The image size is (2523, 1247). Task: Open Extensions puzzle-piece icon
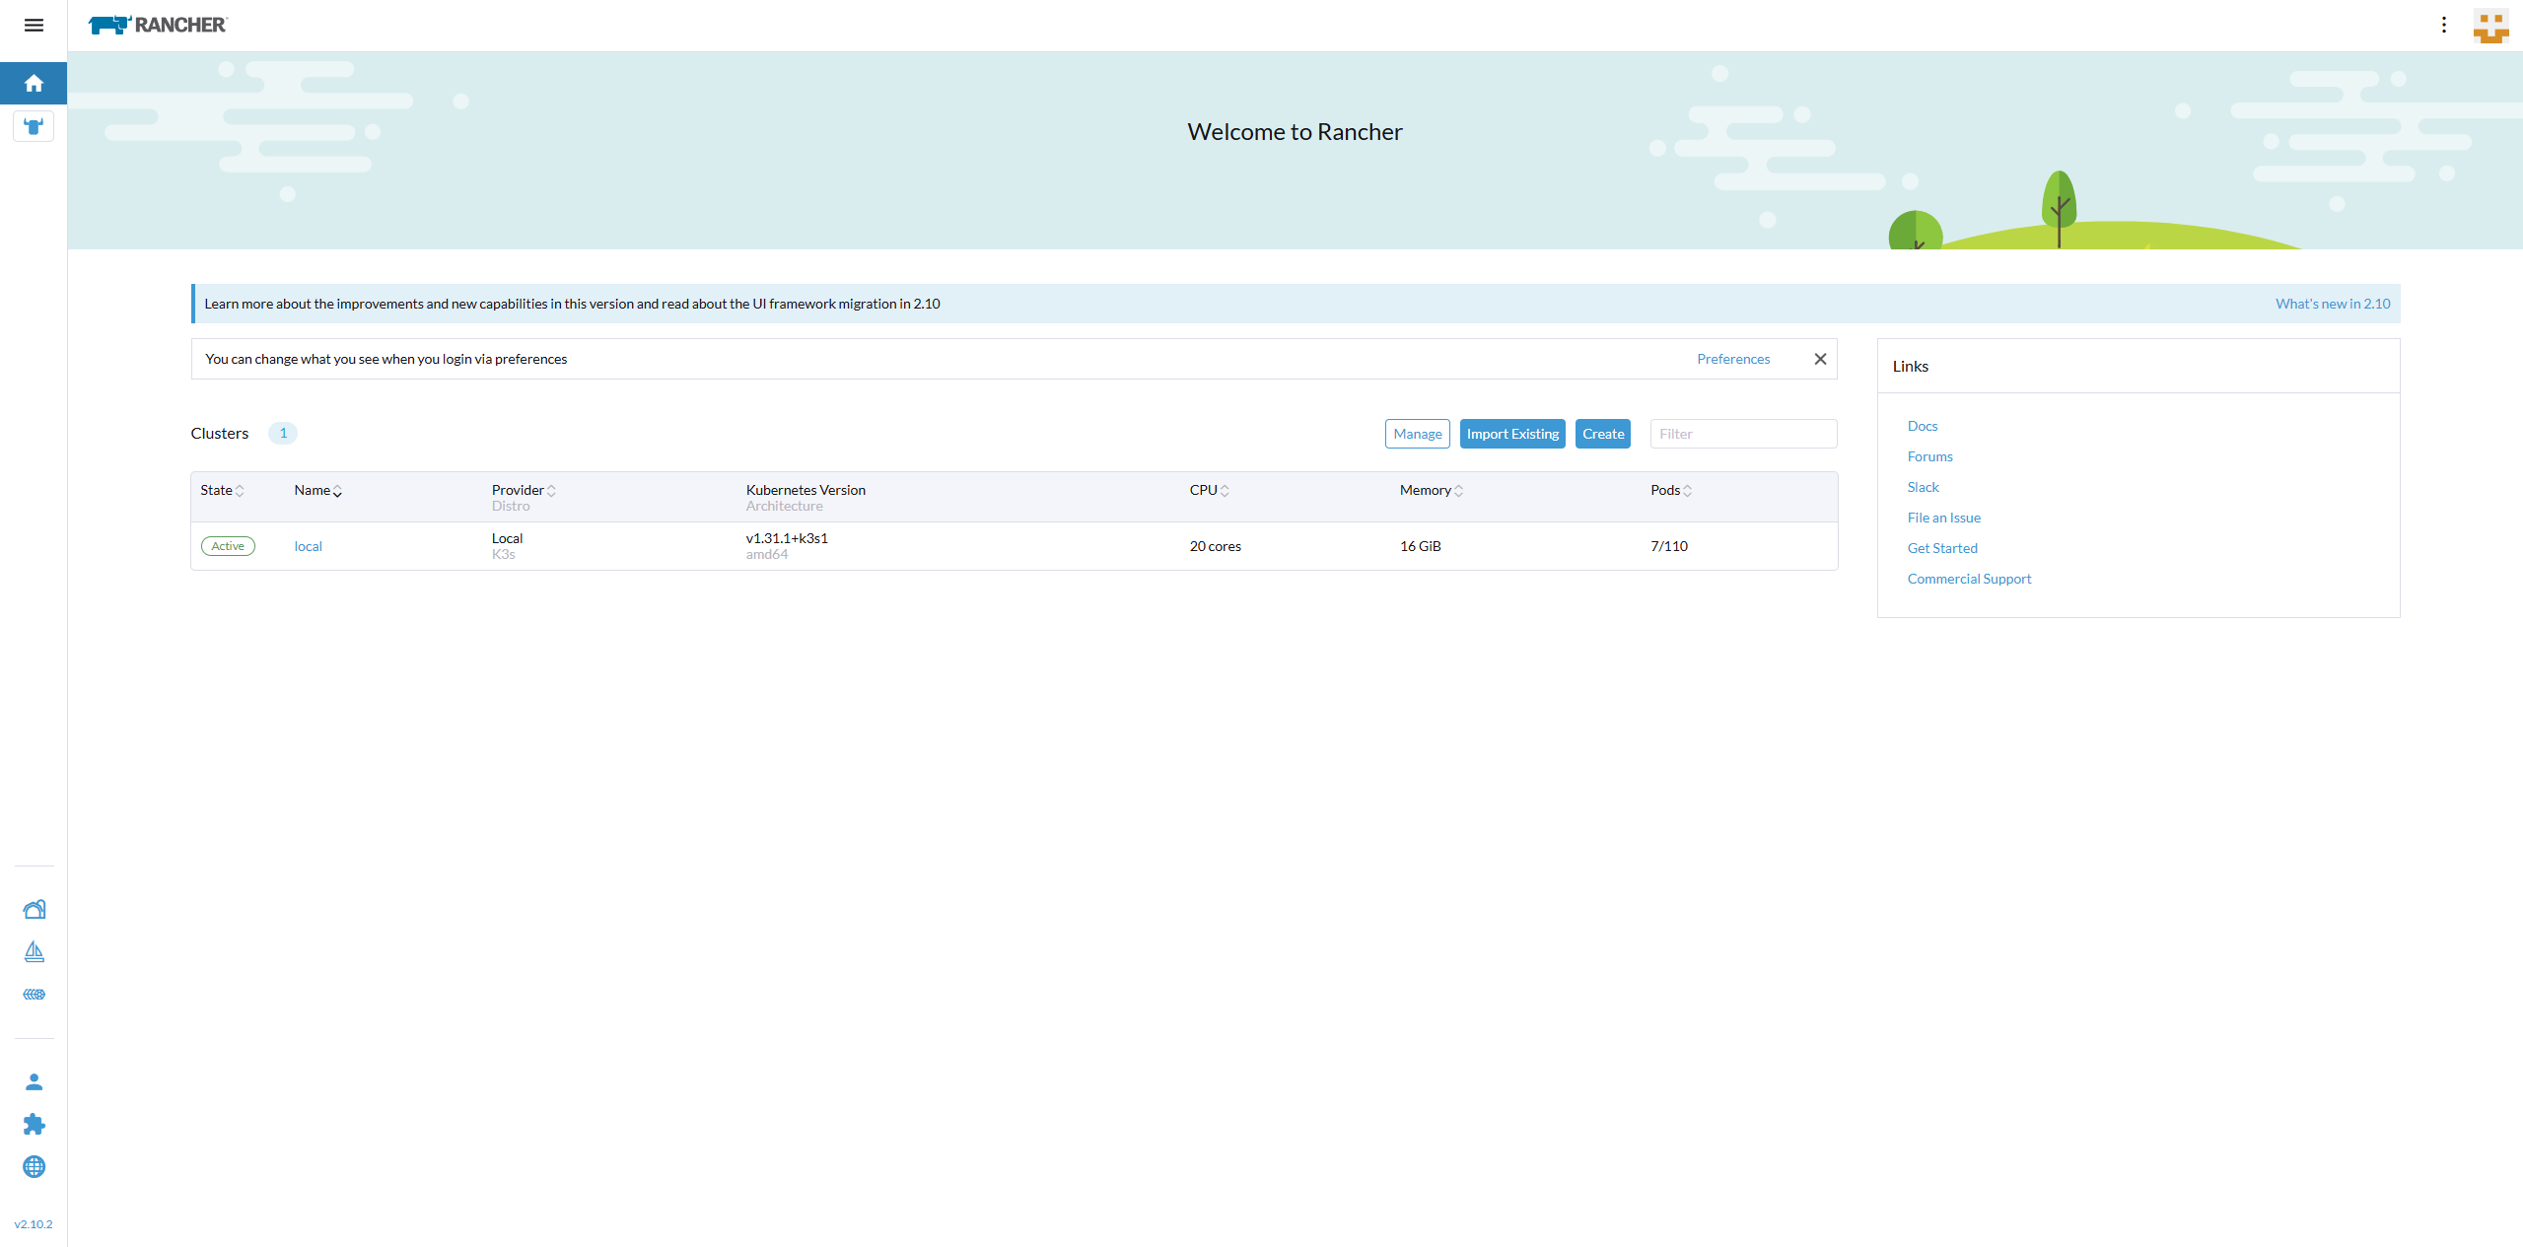pos(34,1125)
